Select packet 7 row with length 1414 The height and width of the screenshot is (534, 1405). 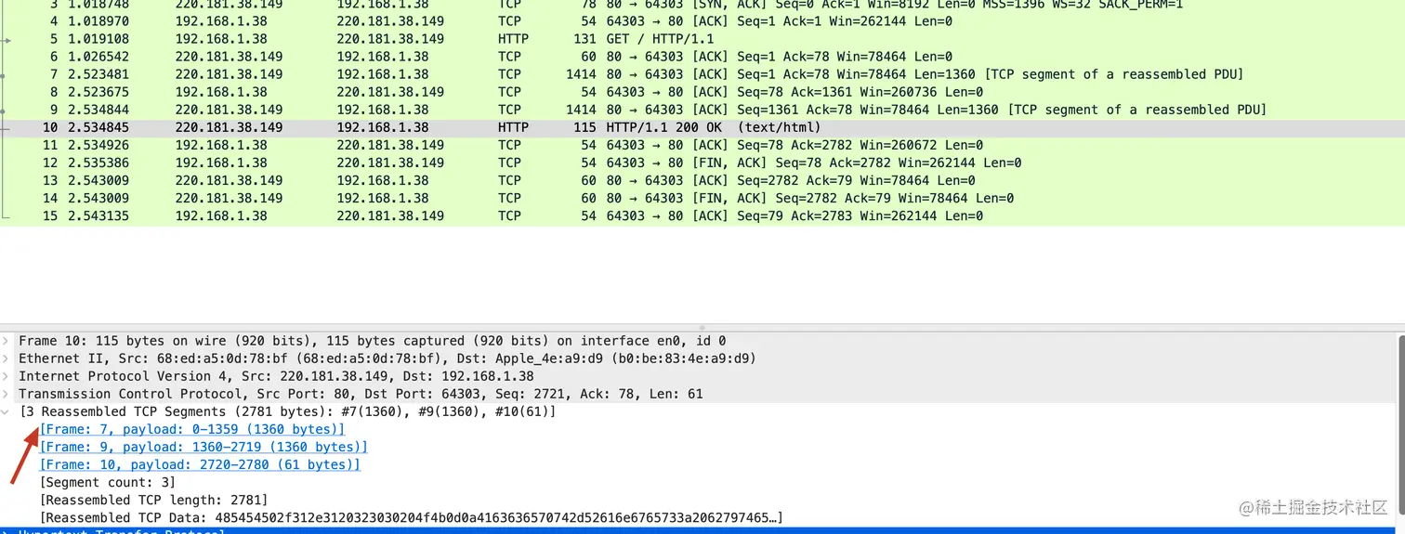(x=702, y=74)
